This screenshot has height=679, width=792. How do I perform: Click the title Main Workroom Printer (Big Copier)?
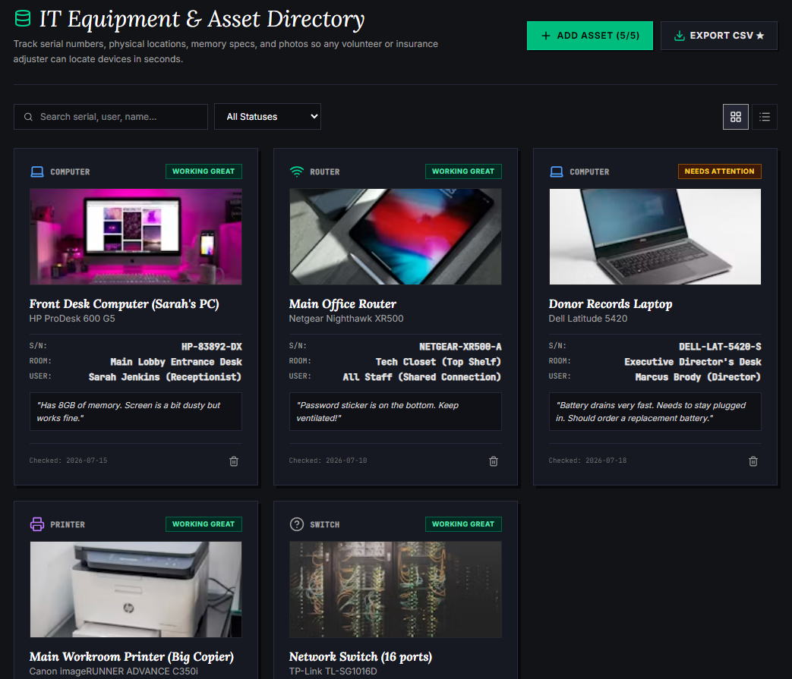click(132, 657)
